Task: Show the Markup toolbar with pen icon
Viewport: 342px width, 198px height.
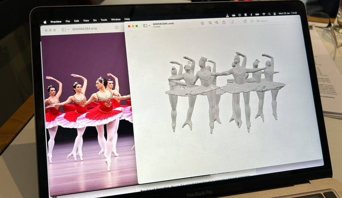Action: [x=233, y=22]
